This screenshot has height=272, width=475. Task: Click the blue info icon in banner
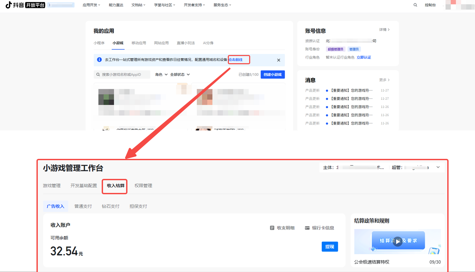[x=99, y=60]
